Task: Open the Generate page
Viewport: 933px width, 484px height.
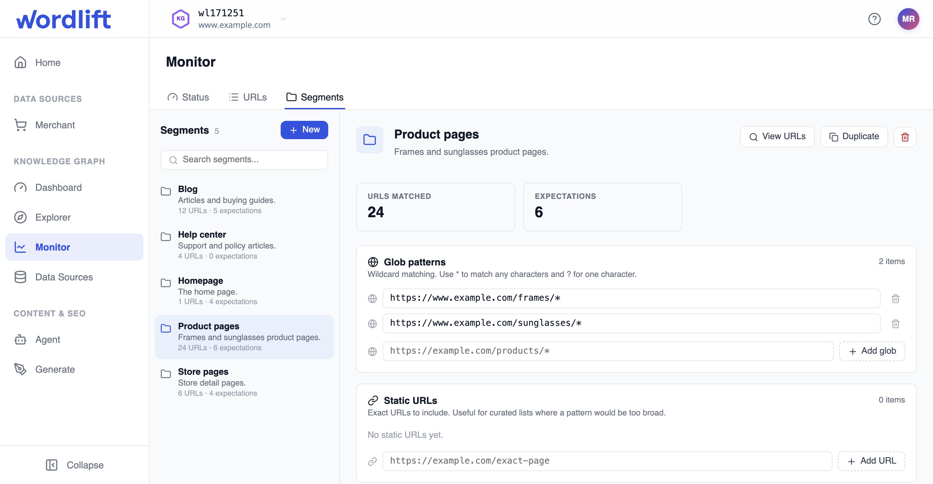Action: click(x=74, y=369)
